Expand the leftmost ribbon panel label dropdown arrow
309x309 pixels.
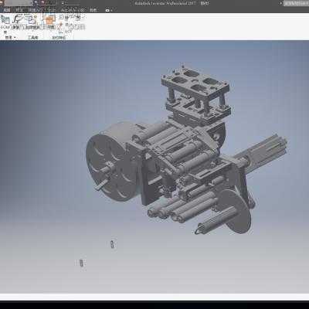click(x=15, y=38)
